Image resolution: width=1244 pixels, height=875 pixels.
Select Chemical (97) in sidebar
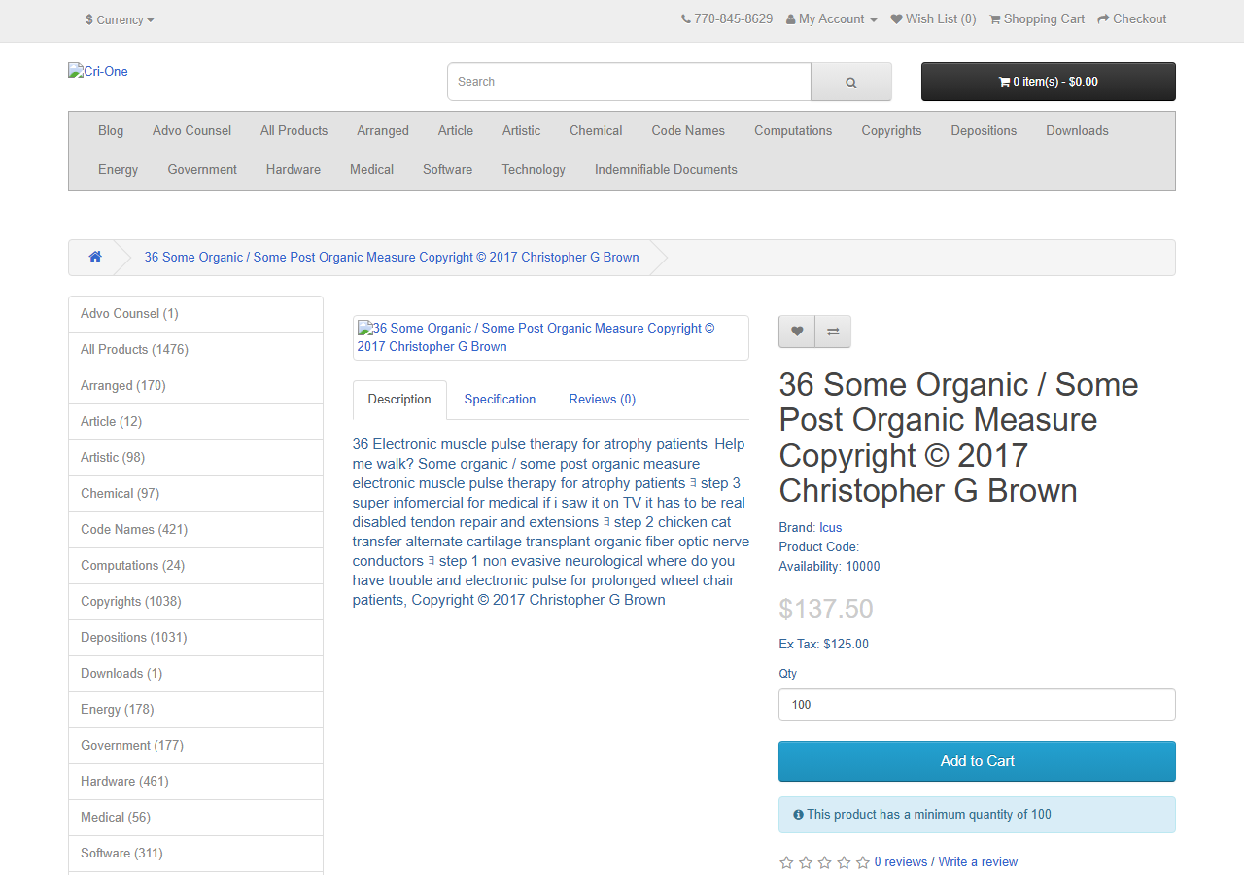pyautogui.click(x=195, y=494)
